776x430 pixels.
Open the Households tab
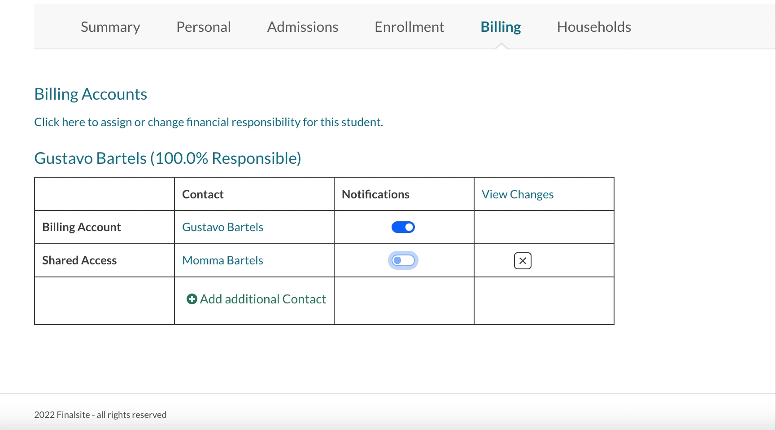pyautogui.click(x=594, y=27)
